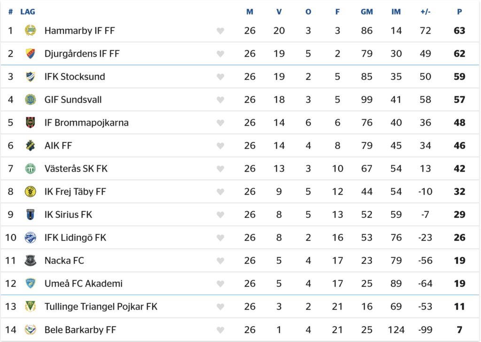Click the LAG column header
The image size is (481, 342).
28,12
